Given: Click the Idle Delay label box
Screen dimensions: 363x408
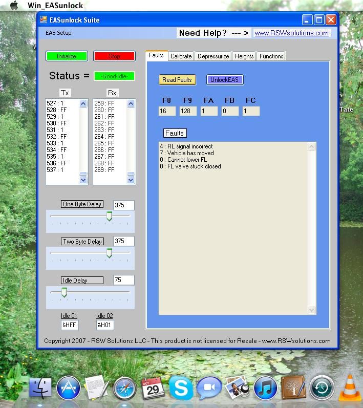Looking at the screenshot, I should [82, 280].
